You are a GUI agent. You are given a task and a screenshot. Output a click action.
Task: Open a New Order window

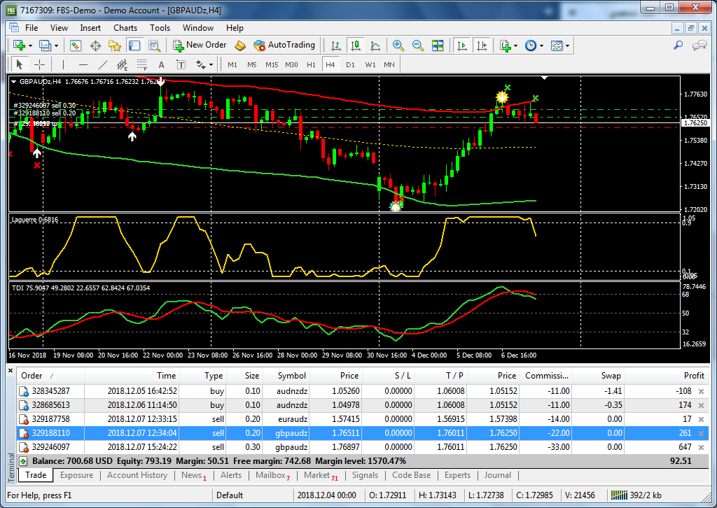(x=201, y=45)
